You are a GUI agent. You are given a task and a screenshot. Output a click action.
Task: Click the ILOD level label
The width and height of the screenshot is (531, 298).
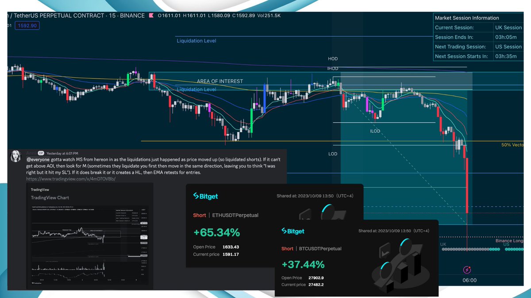tap(375, 131)
